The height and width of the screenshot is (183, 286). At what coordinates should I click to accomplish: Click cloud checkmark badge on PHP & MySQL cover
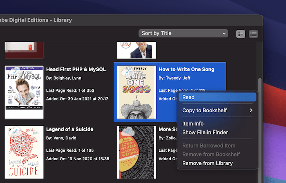15,72
